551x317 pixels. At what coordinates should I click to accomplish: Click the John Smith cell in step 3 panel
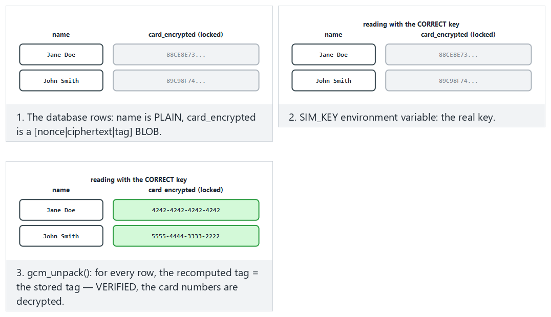point(61,236)
